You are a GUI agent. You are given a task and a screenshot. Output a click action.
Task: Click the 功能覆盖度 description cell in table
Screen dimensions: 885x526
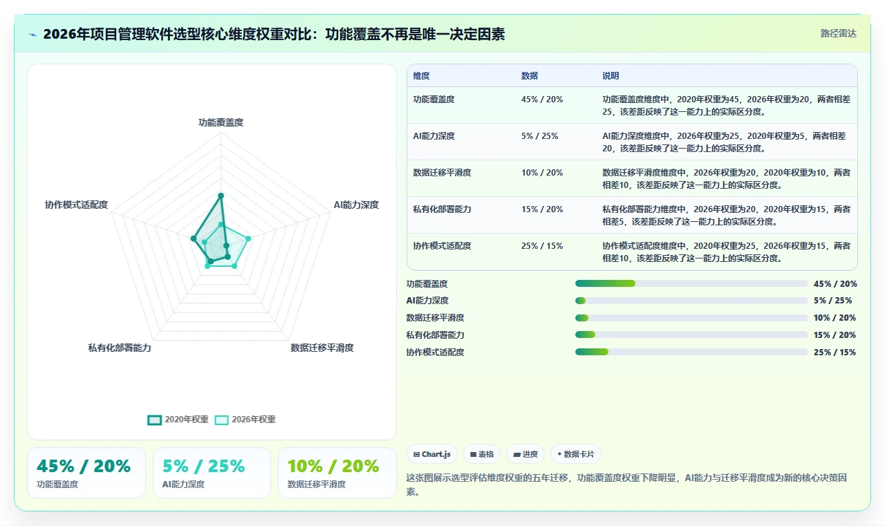pyautogui.click(x=726, y=105)
